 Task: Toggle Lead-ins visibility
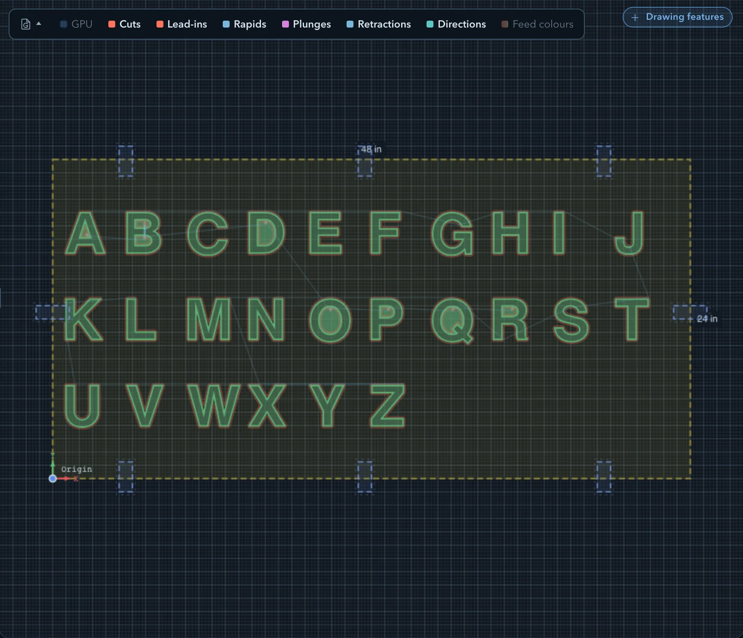point(182,24)
